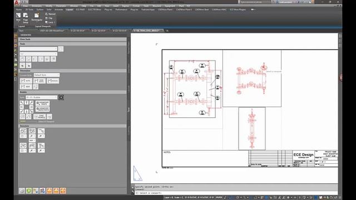The image size is (356, 200).
Task: Select the downward bubble arrow direction
Action: (x=27, y=111)
